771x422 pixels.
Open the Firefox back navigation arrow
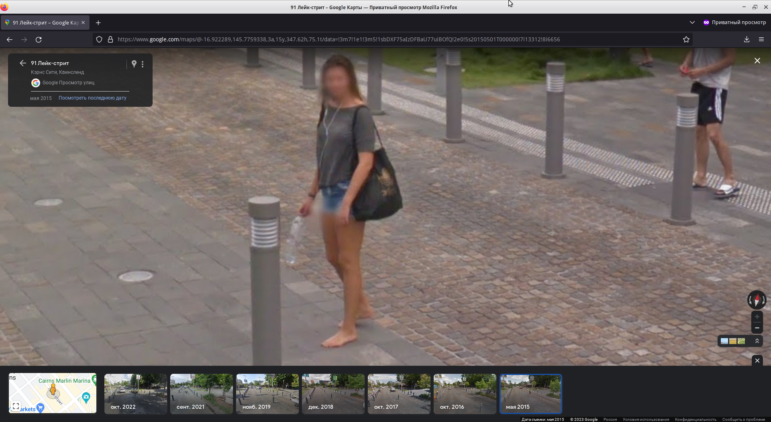[x=10, y=39]
